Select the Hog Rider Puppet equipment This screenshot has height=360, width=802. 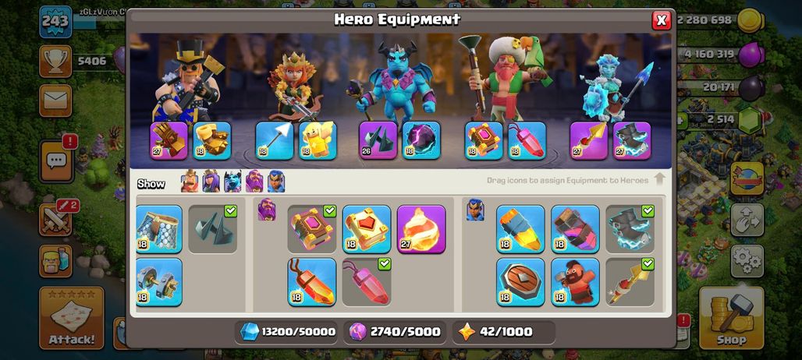pyautogui.click(x=575, y=282)
